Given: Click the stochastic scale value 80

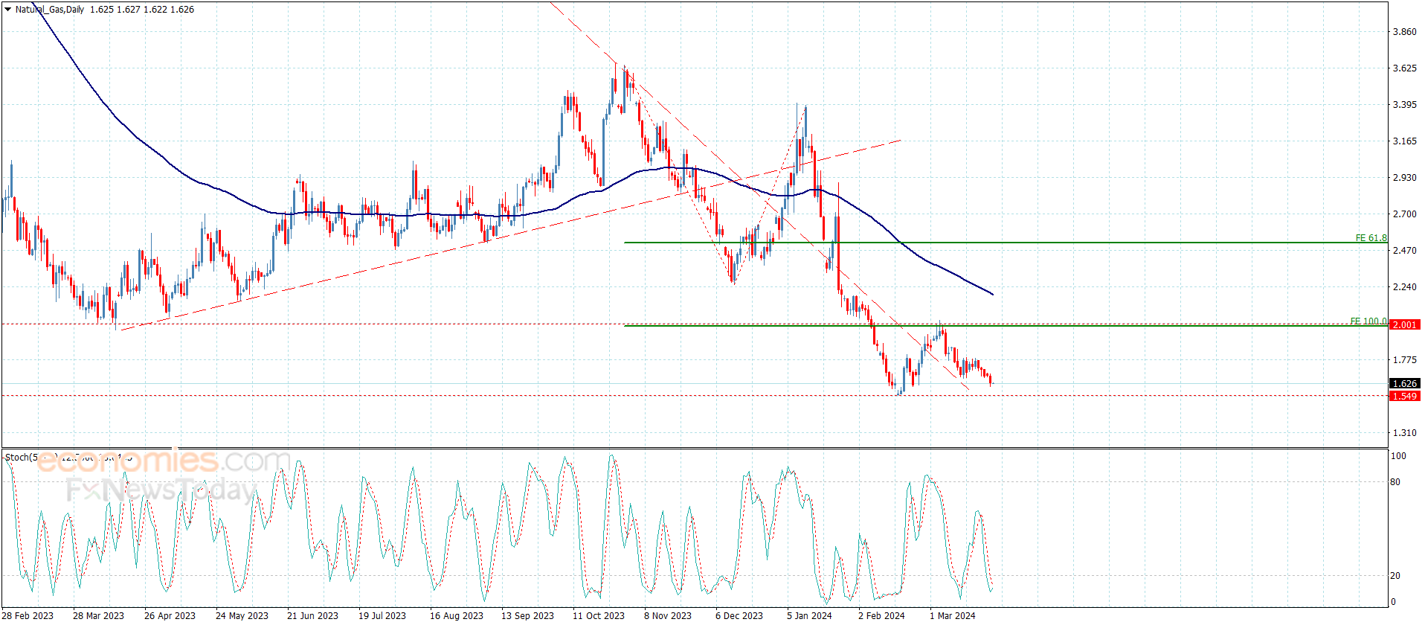Looking at the screenshot, I should [1395, 482].
